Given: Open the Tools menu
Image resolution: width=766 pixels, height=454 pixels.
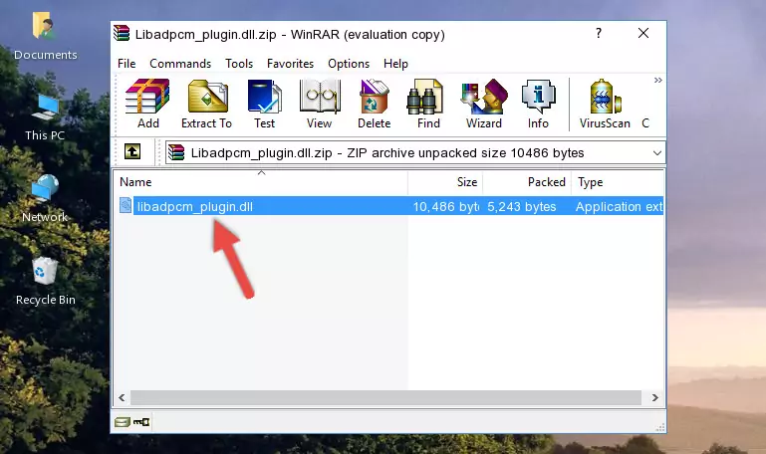Looking at the screenshot, I should 239,64.
